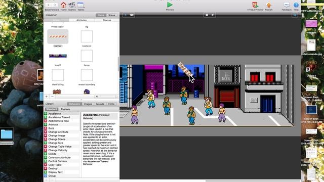The height and width of the screenshot is (182, 324).
Task: Choose Change Size behavior
Action: 56,143
